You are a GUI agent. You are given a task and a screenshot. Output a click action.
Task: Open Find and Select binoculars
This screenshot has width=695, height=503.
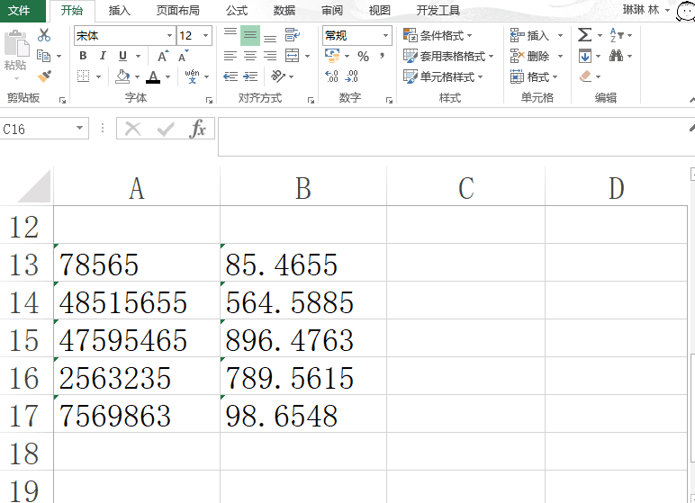coord(616,56)
